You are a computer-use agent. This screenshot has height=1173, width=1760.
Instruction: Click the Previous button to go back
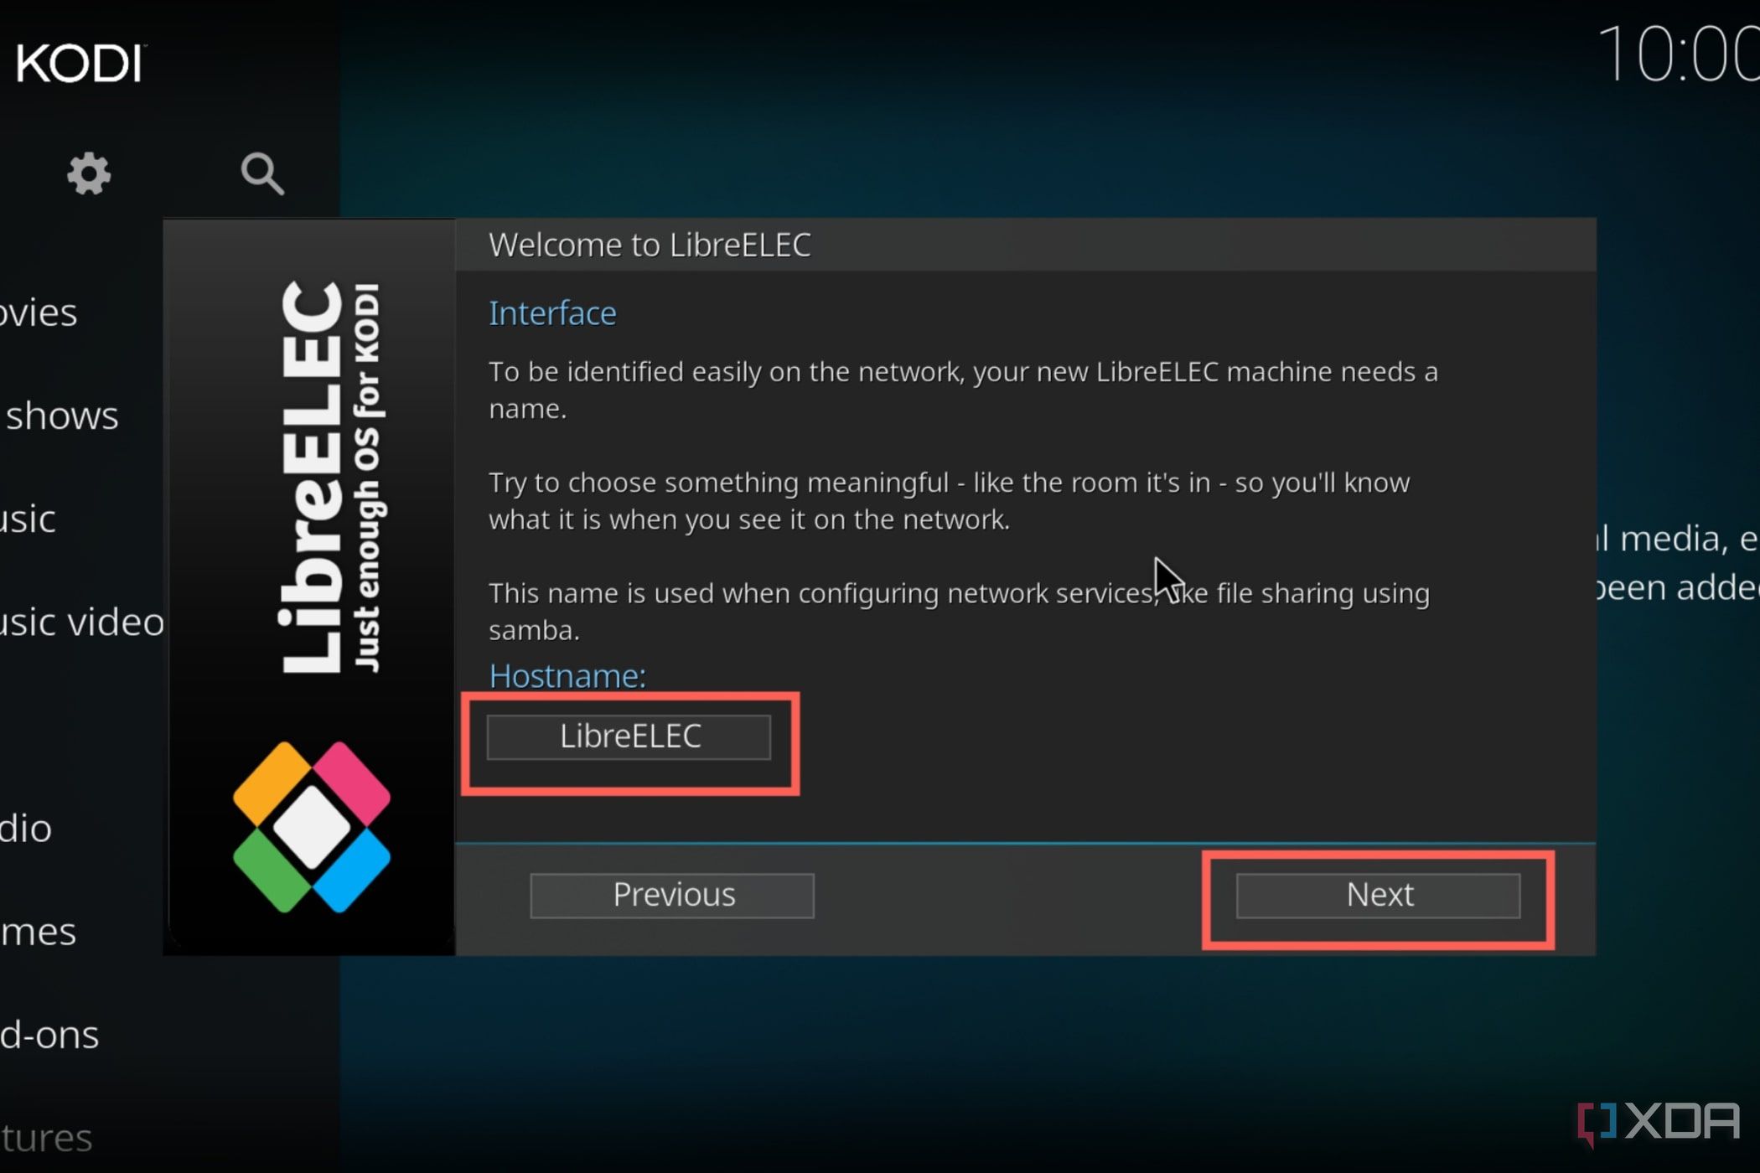pyautogui.click(x=672, y=894)
